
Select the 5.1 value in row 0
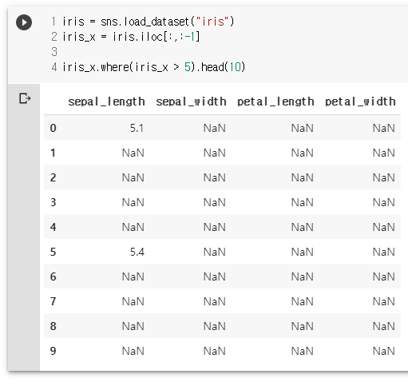137,128
